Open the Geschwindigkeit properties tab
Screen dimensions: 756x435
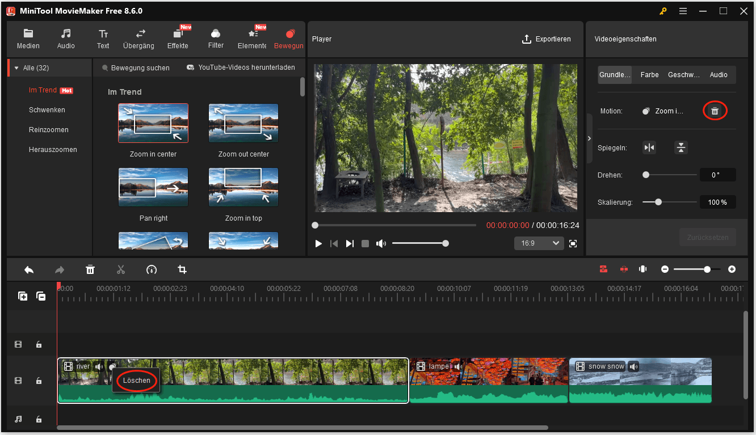tap(684, 75)
